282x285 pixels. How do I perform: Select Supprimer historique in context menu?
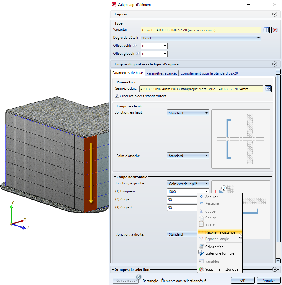(x=222, y=269)
